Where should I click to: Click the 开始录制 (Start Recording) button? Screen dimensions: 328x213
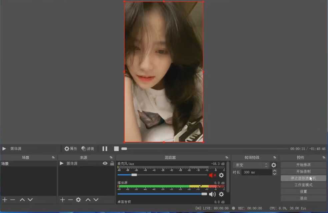[x=303, y=171]
